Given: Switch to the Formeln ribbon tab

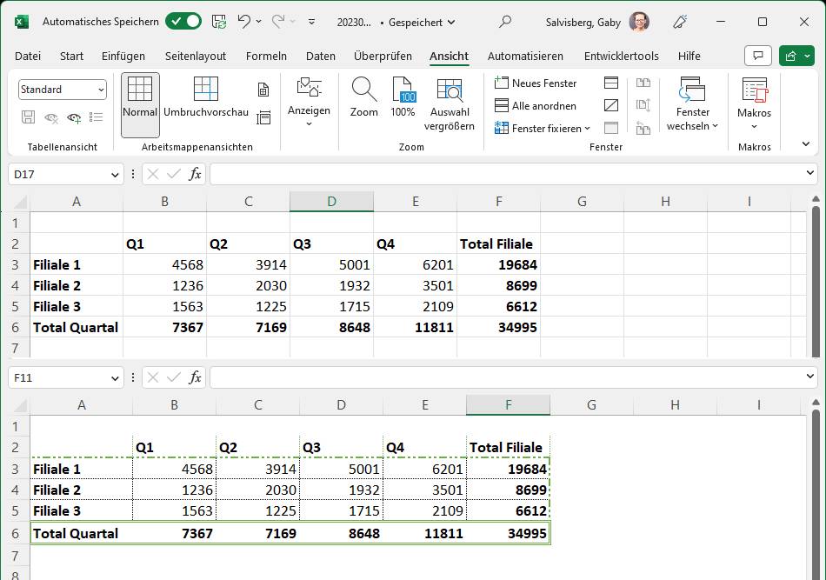Looking at the screenshot, I should point(266,56).
